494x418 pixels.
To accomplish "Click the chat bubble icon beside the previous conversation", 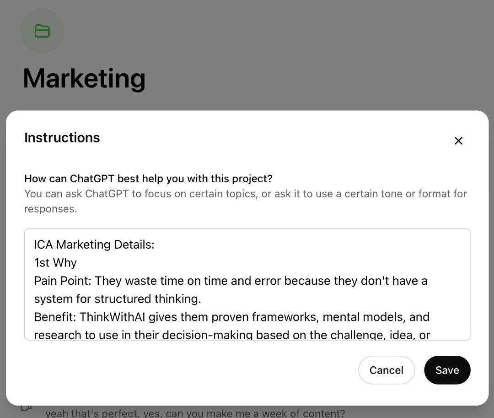I will (27, 408).
